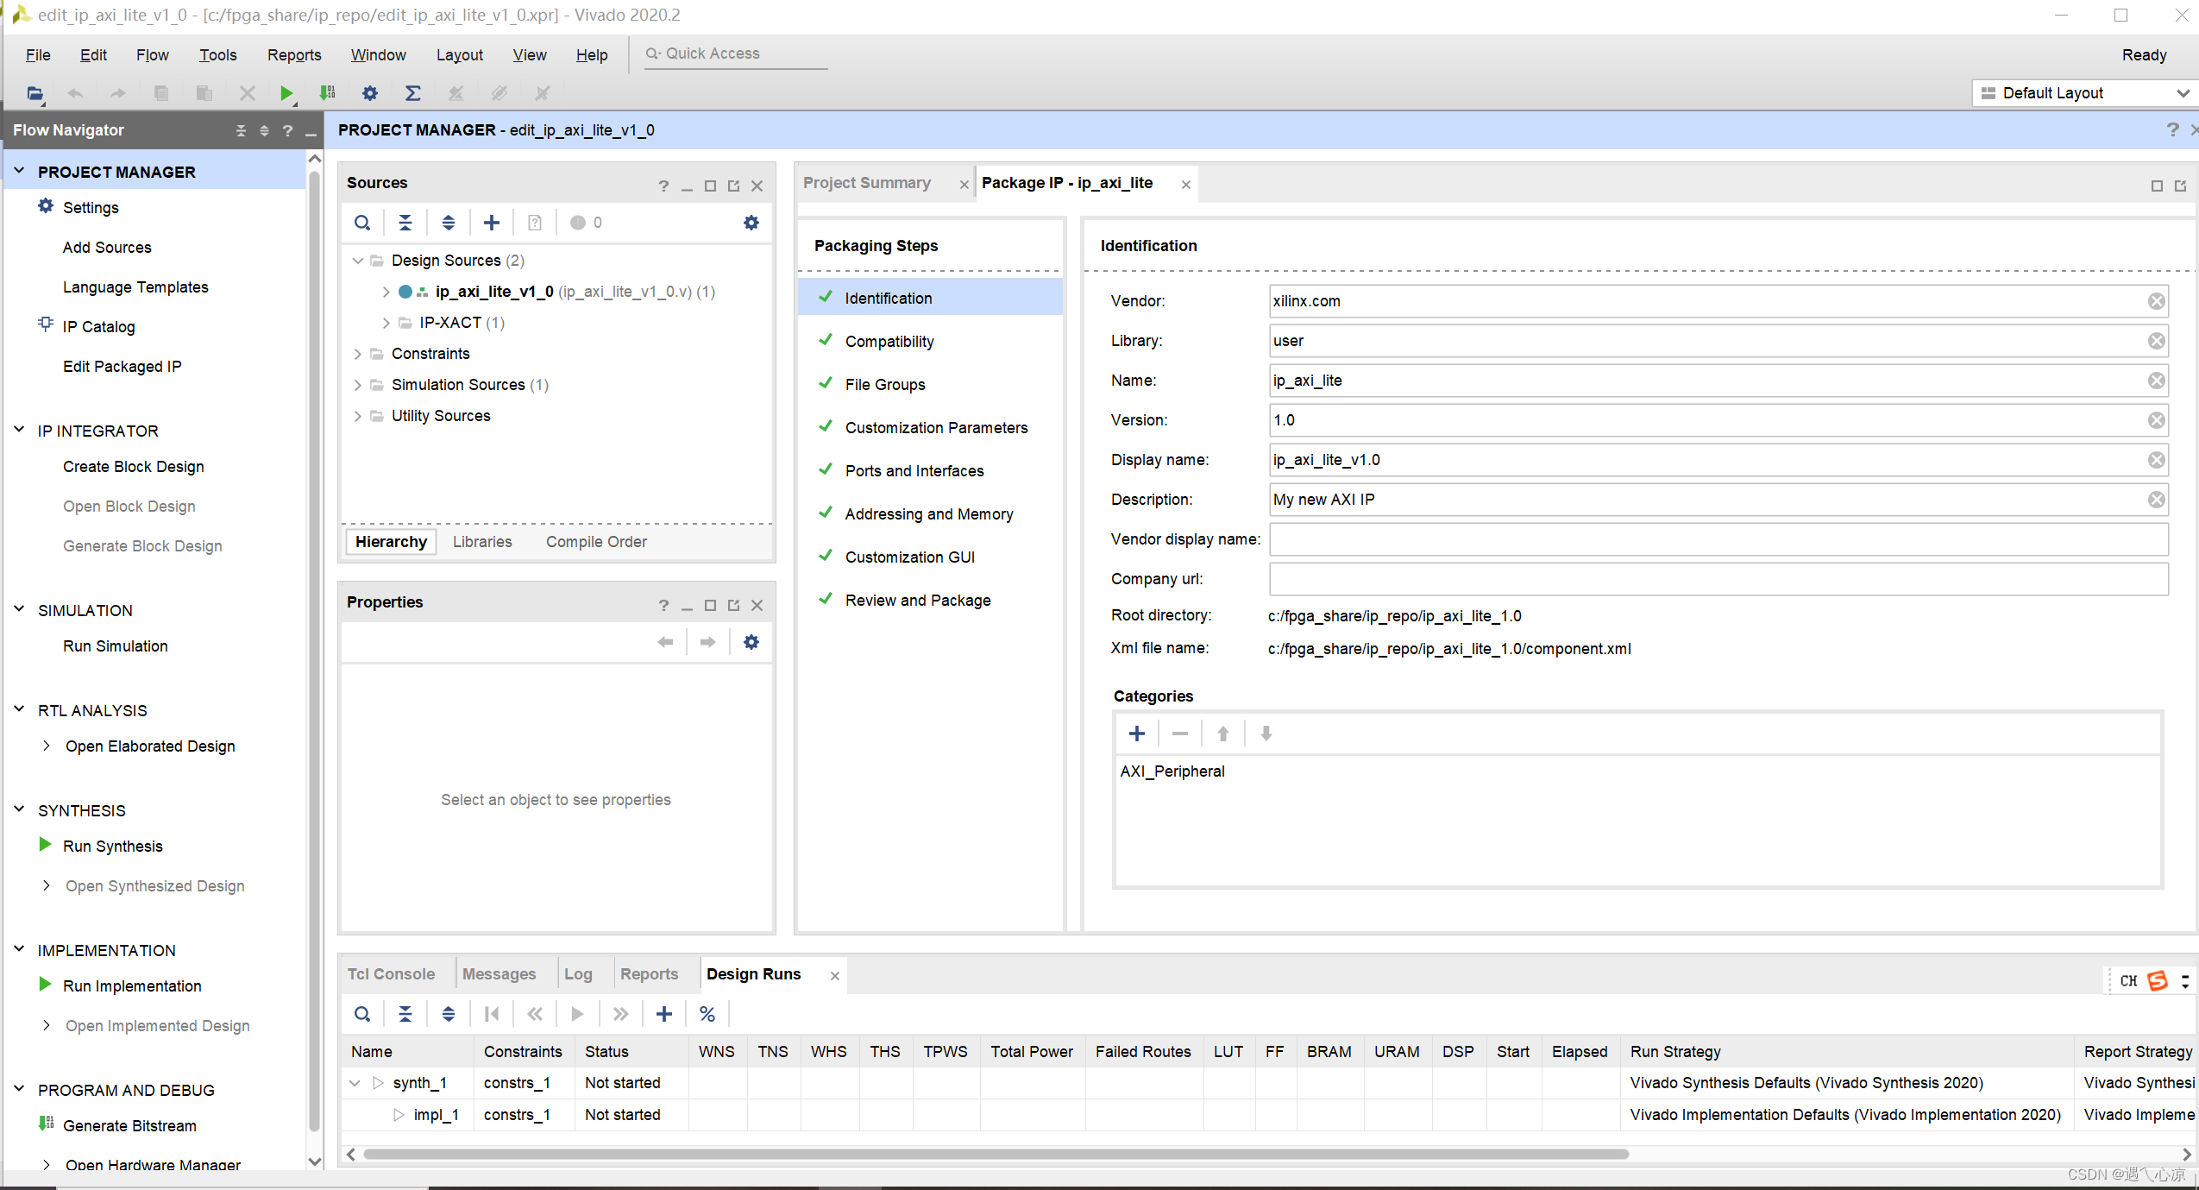This screenshot has width=2199, height=1190.
Task: Collapse PROJECT MANAGER section
Action: 19,171
